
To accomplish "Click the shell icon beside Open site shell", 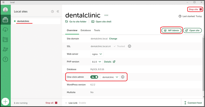I will click(x=93, y=21).
